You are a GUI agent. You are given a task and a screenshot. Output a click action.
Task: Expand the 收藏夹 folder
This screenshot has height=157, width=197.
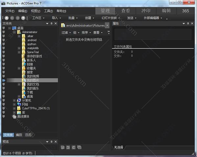pos(19,68)
